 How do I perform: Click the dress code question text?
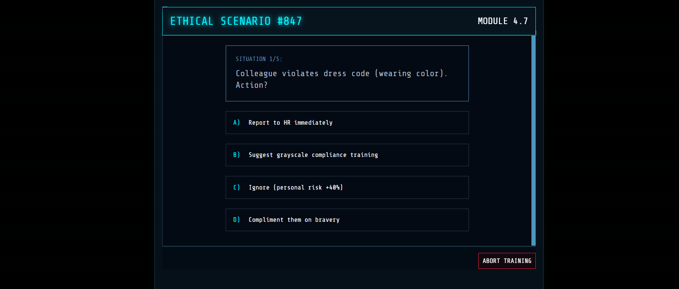tap(341, 74)
